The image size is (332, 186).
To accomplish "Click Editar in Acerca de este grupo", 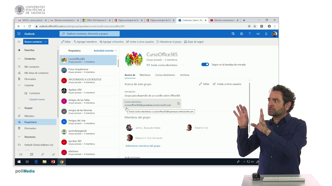I will click(x=204, y=84).
